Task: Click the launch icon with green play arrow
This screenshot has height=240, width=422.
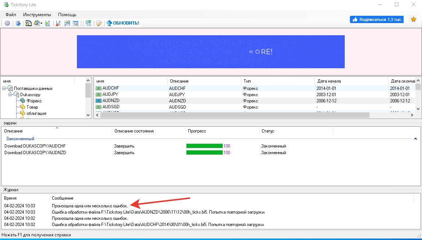Action: click(89, 23)
